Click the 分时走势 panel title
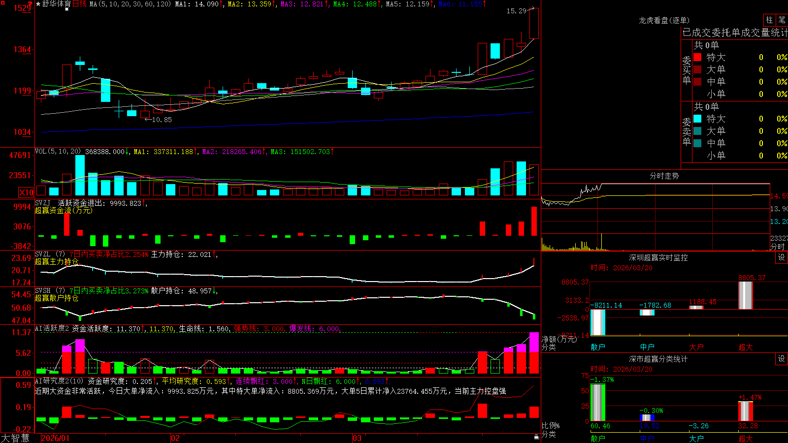Viewport: 788px width, 443px height. (664, 176)
